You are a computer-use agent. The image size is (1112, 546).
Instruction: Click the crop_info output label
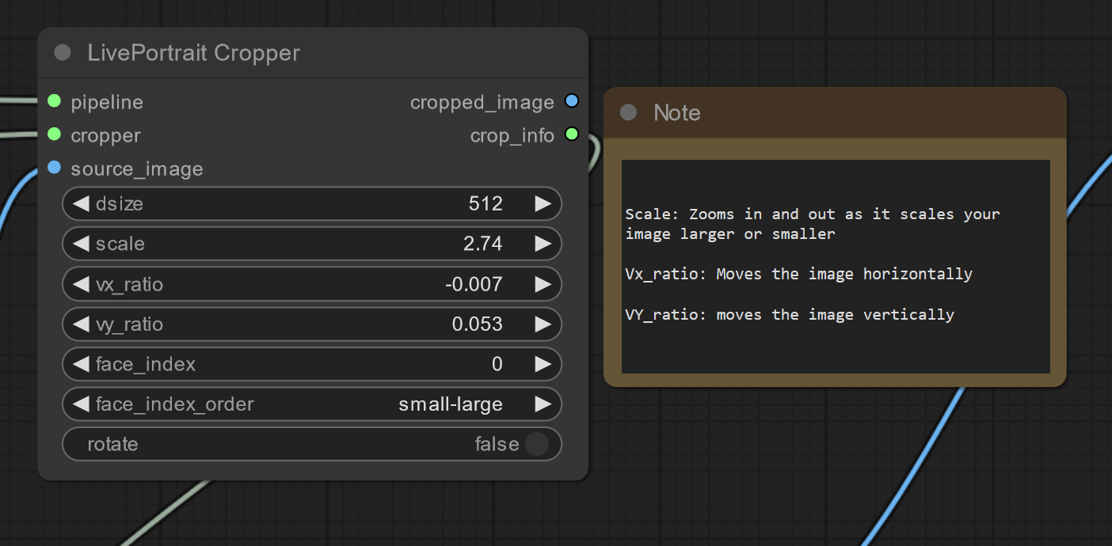512,135
